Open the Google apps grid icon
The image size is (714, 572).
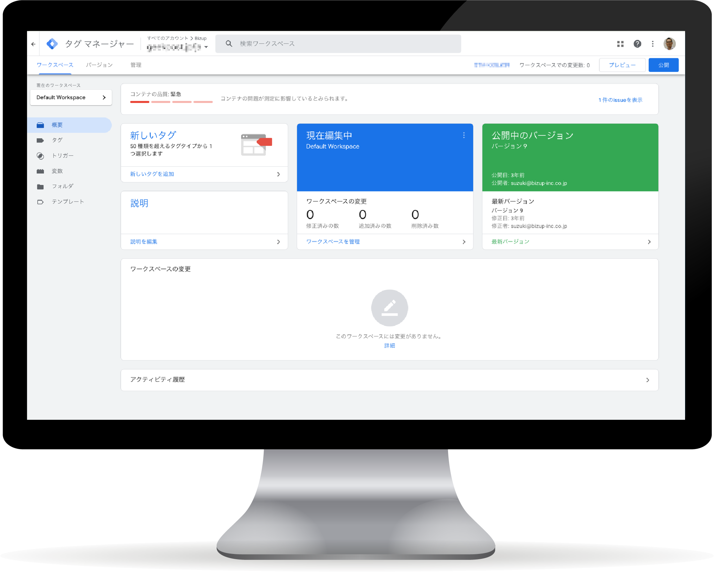620,44
